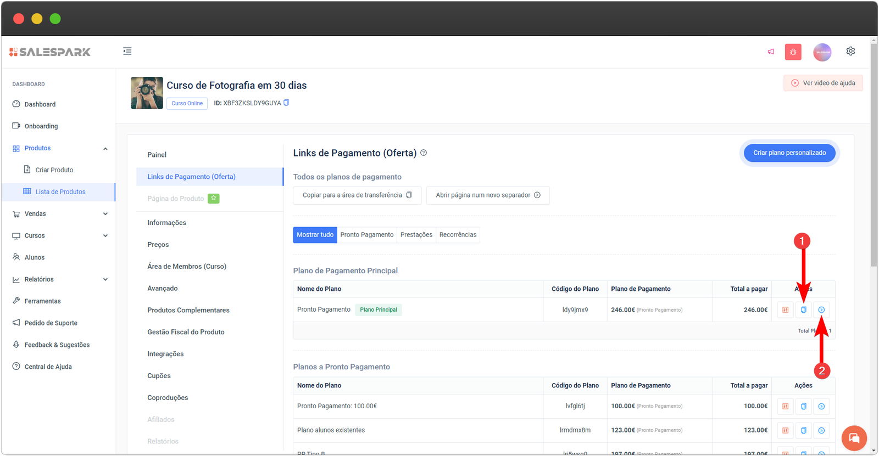This screenshot has height=456, width=879.
Task: Open the settings gear icon
Action: pyautogui.click(x=850, y=51)
